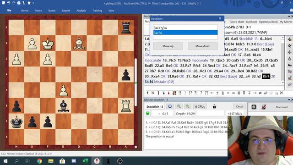Toggle the green engine status light

pos(147,113)
